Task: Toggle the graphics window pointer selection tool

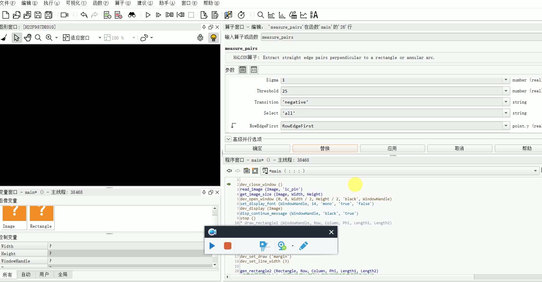Action: coord(17,38)
